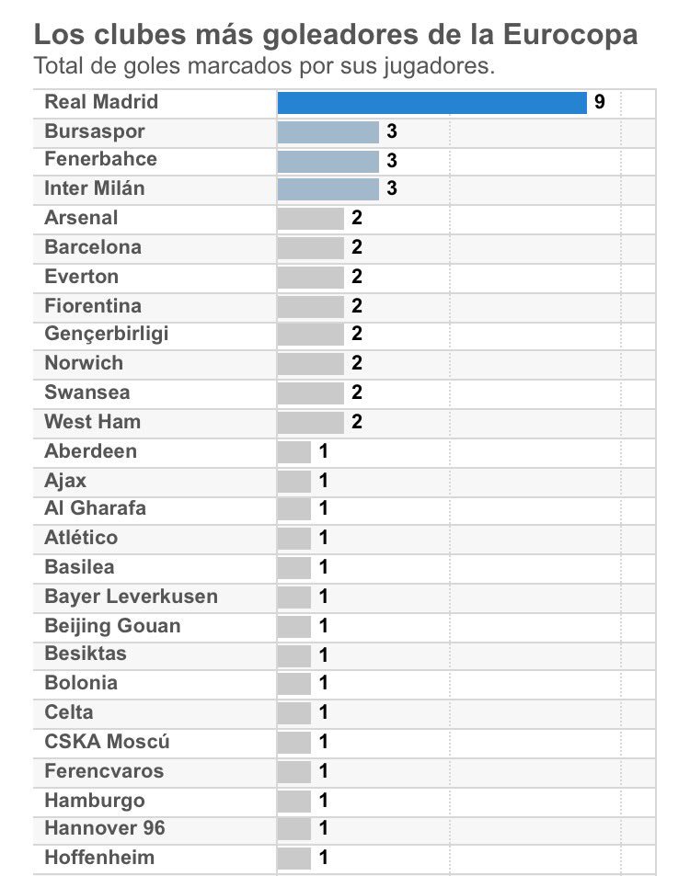This screenshot has width=690, height=876.
Task: Select the Fiorentina bar
Action: point(310,306)
